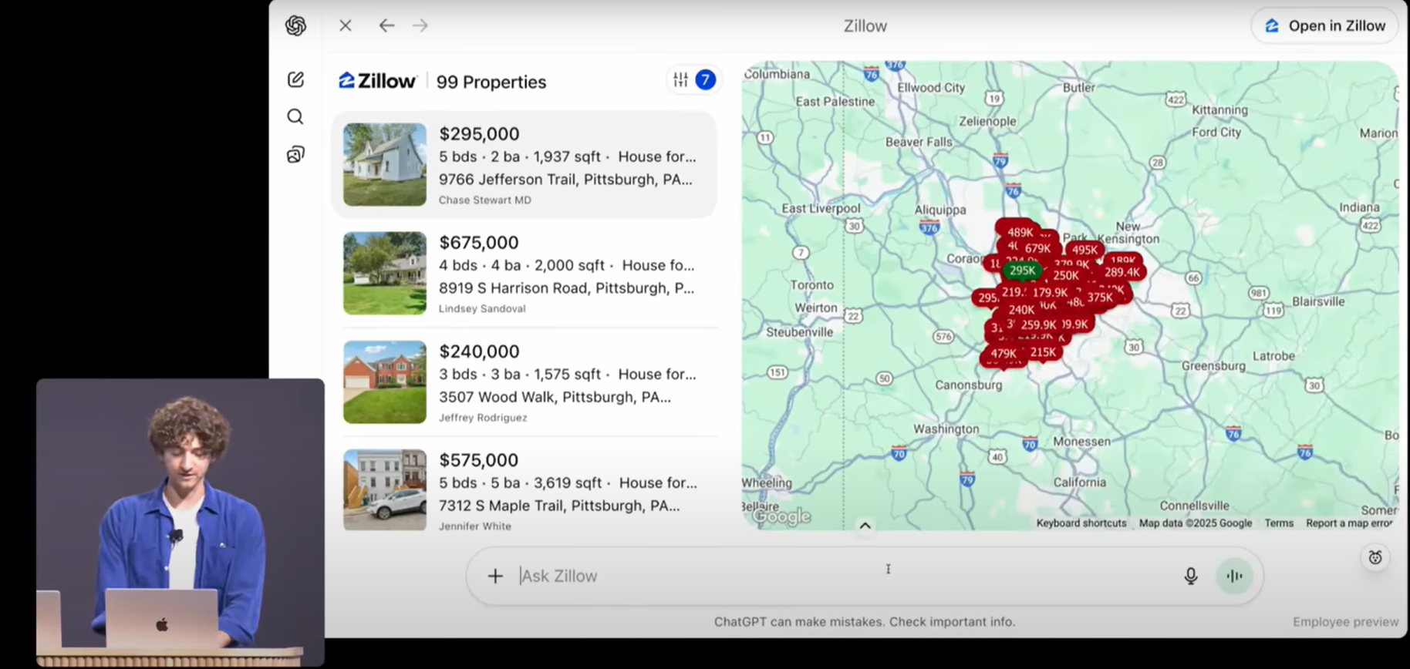Click the Map data ©2025 Google text
1410x669 pixels.
[1196, 523]
